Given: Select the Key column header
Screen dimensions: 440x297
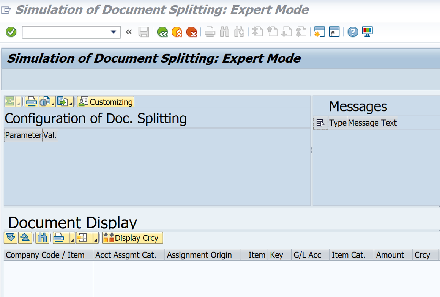Looking at the screenshot, I should pos(279,255).
